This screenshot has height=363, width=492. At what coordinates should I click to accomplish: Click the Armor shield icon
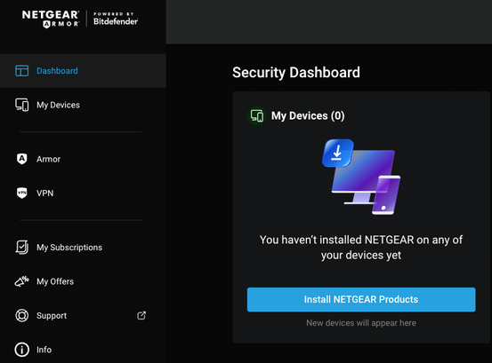tap(21, 159)
